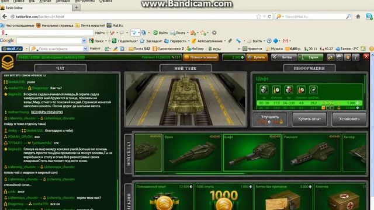Click the magnifier icon in browser search box
The width and height of the screenshot is (374, 210).
pos(348,16)
